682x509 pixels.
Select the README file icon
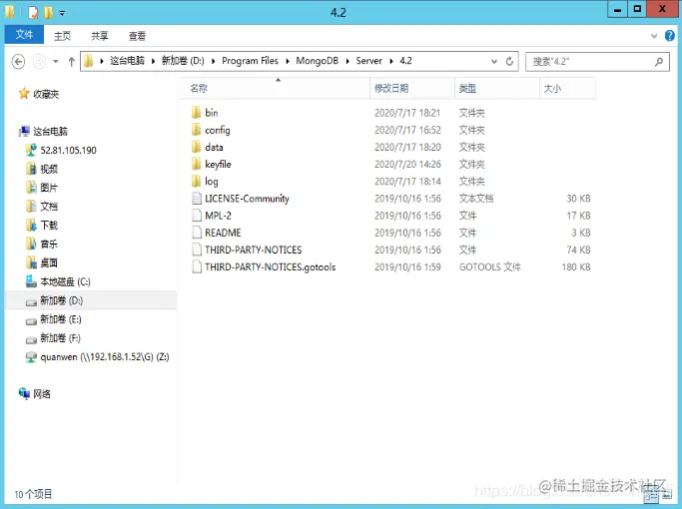[x=197, y=233]
